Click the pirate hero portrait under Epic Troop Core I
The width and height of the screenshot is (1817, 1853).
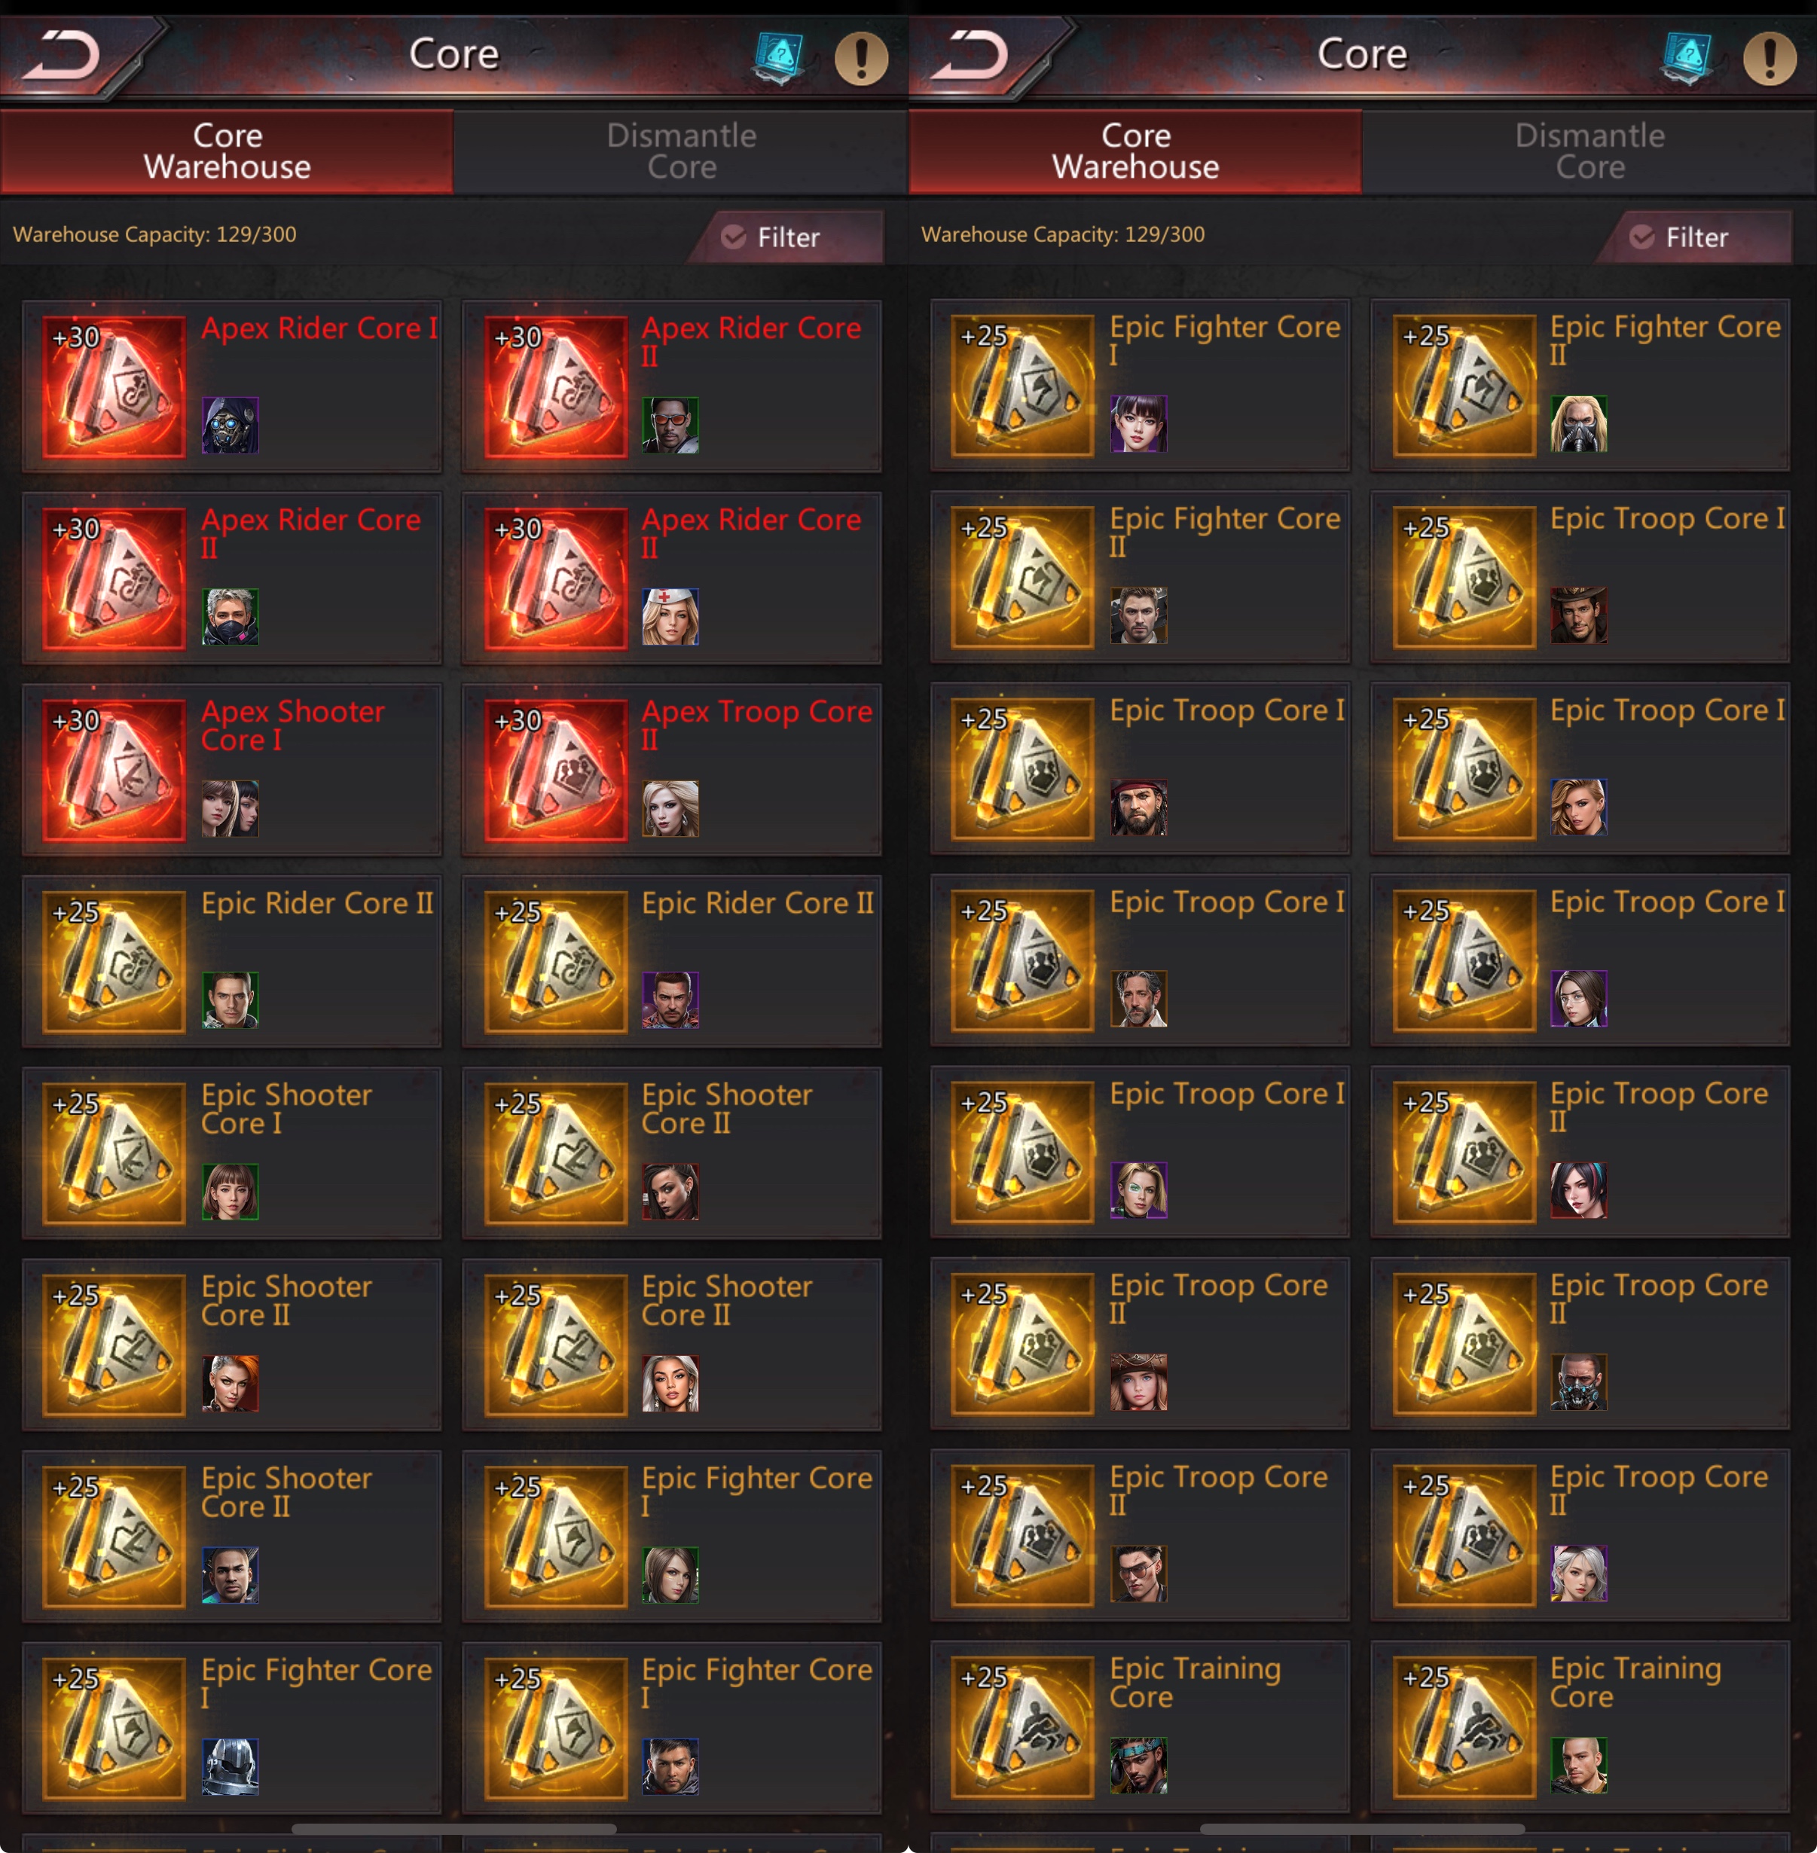click(x=1138, y=807)
